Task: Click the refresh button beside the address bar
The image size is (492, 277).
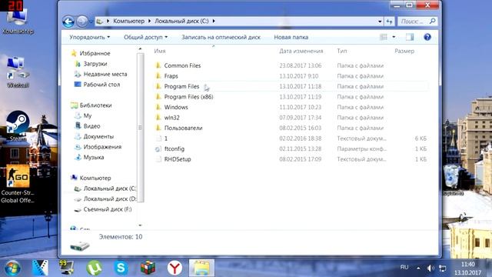Action: click(x=389, y=22)
